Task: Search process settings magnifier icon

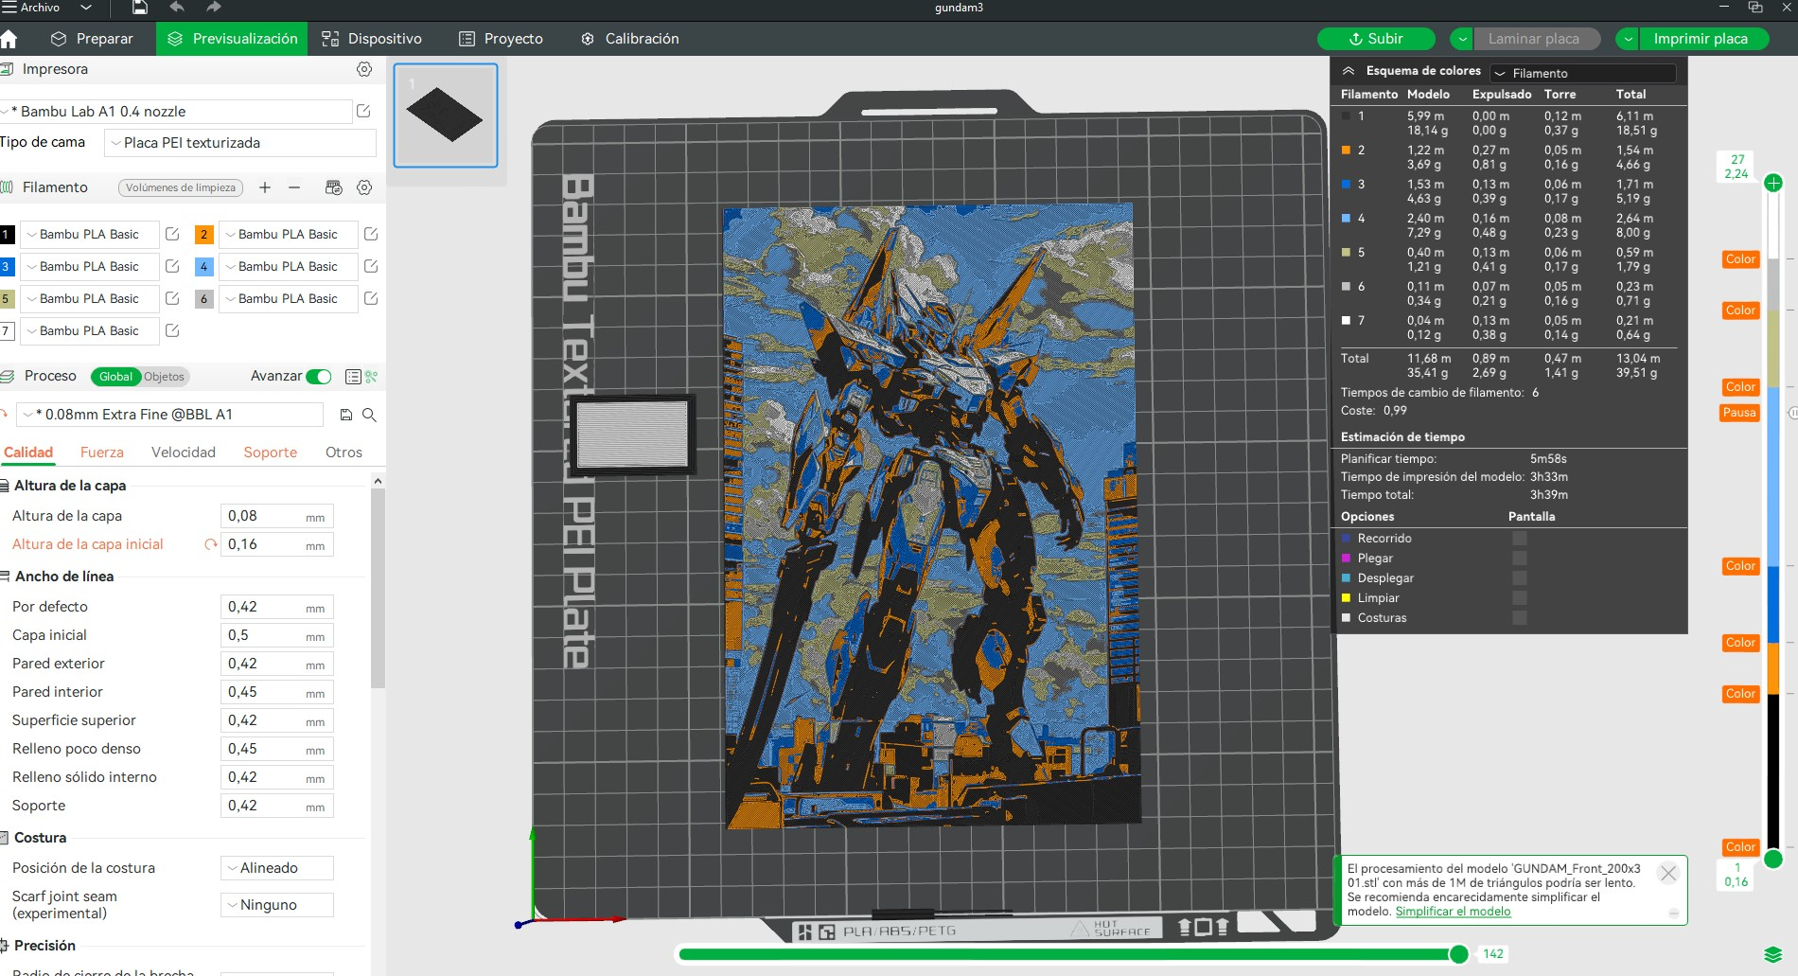Action: pyautogui.click(x=369, y=415)
